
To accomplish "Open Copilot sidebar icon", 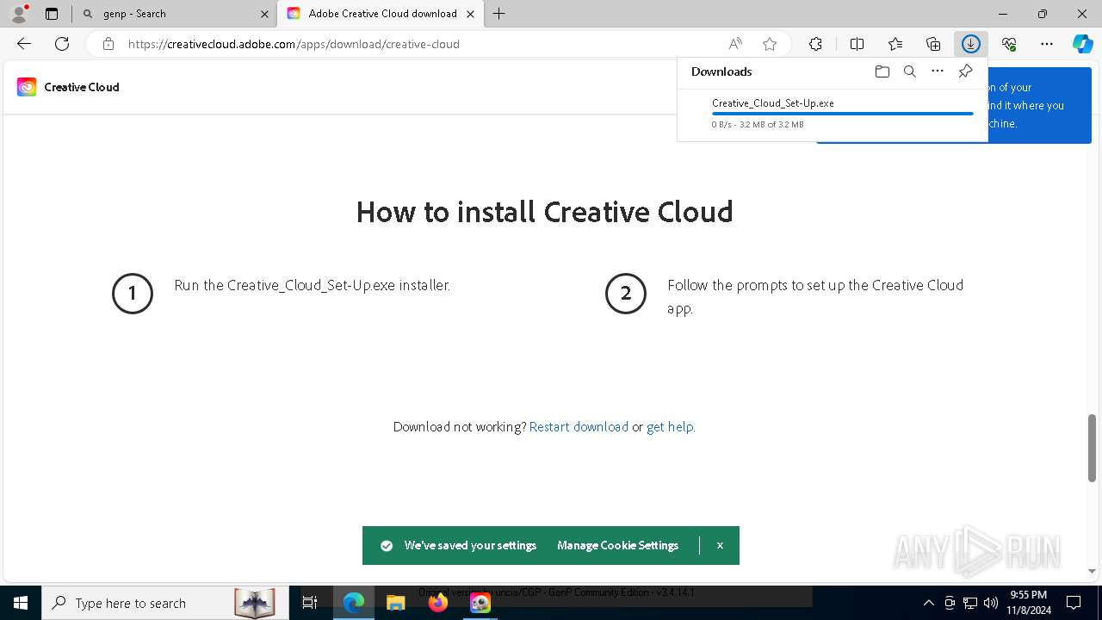I will coord(1082,44).
